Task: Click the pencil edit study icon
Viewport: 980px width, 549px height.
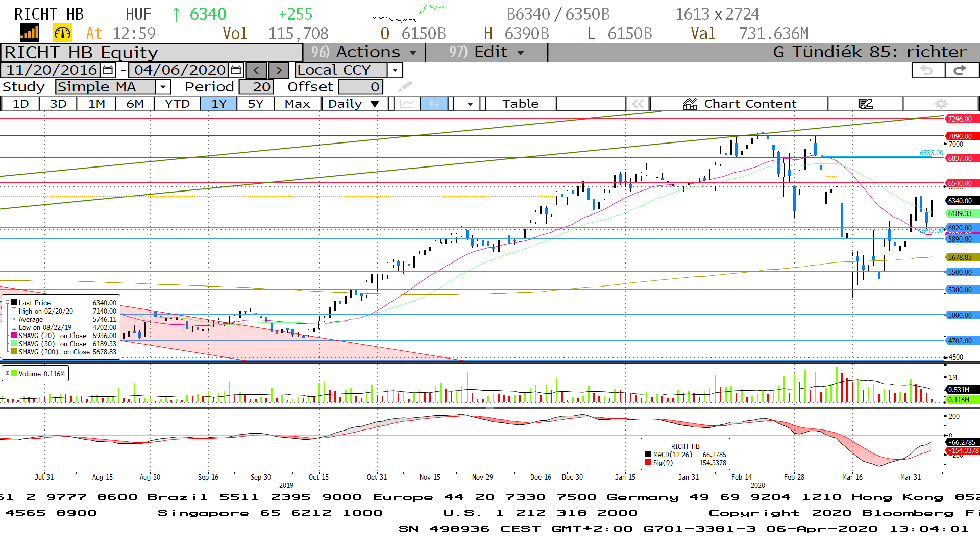Action: click(x=405, y=86)
